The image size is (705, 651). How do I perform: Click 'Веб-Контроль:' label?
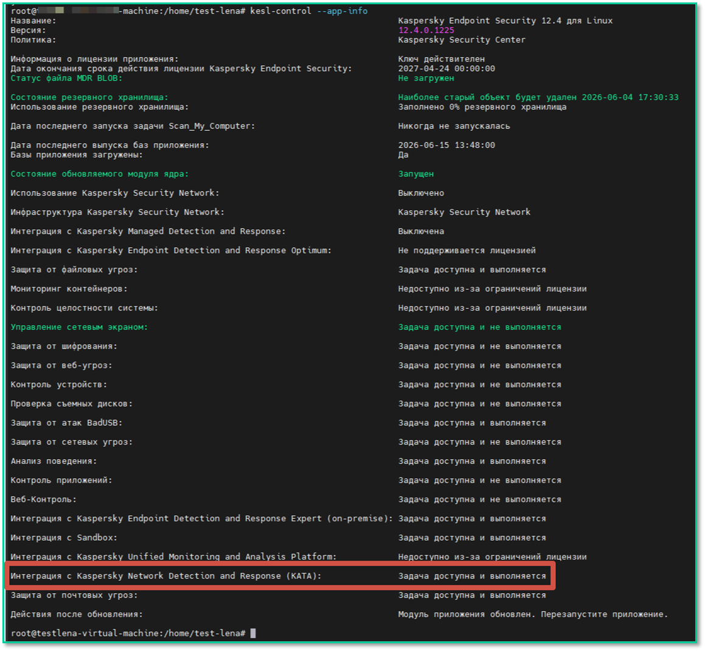[x=43, y=499]
